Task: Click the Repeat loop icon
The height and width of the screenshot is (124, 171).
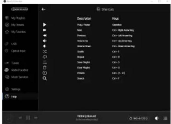Action: click(x=45, y=57)
